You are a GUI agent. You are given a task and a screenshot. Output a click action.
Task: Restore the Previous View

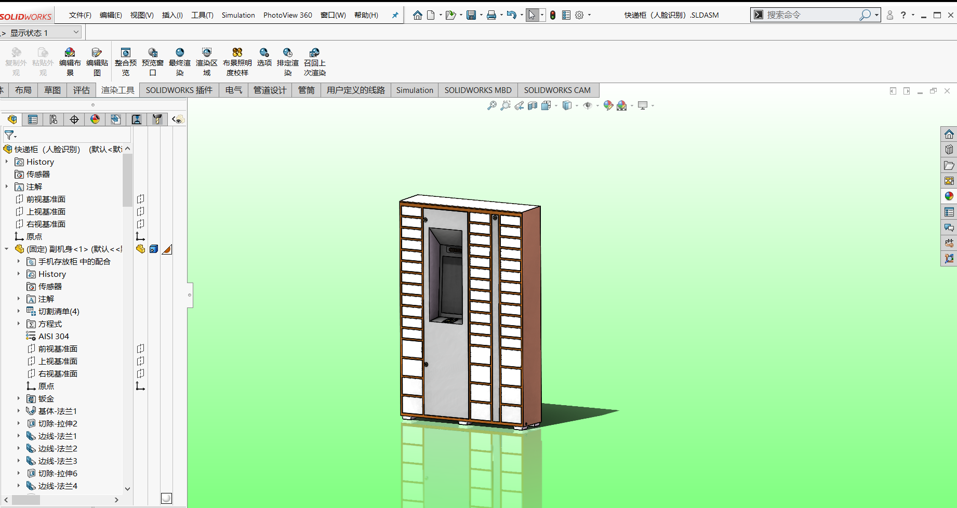[519, 105]
